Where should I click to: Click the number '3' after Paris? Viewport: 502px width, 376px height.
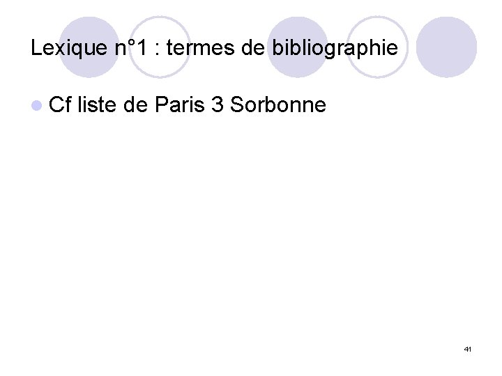click(x=215, y=105)
